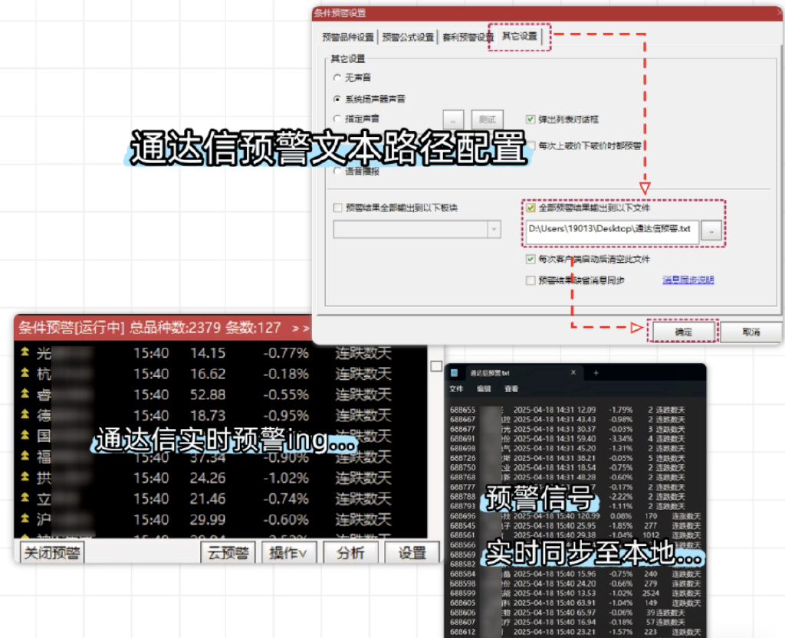
Task: Click the alert arrow icon beside 睿
Action: (25, 394)
